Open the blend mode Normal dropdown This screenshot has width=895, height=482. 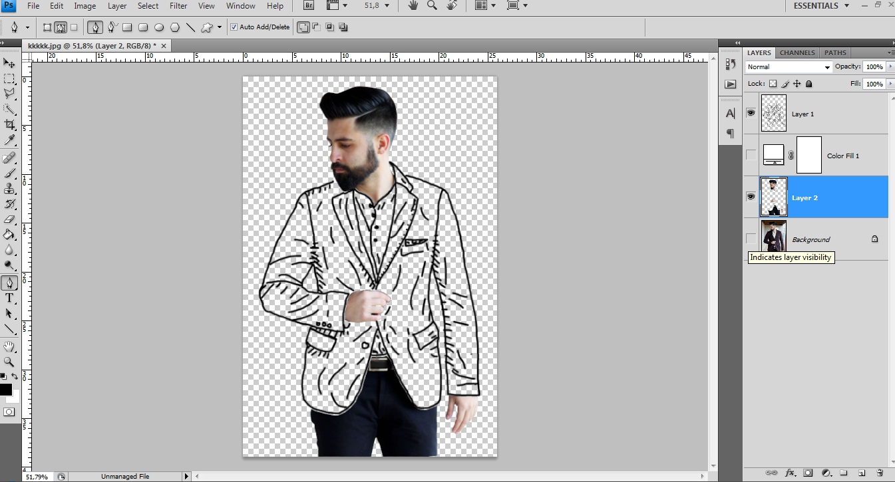tap(789, 66)
